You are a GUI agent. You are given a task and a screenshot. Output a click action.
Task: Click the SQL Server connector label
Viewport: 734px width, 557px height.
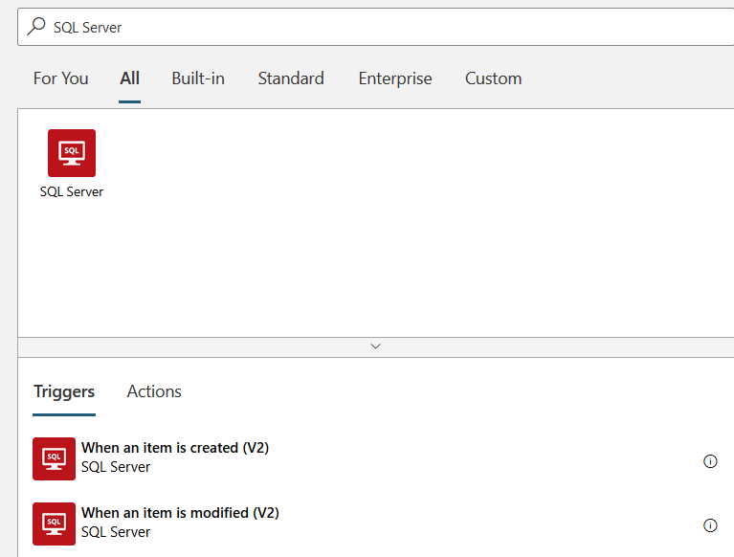pyautogui.click(x=71, y=192)
